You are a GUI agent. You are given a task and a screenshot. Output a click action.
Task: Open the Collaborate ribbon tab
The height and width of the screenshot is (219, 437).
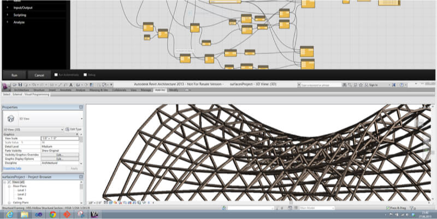pos(119,90)
